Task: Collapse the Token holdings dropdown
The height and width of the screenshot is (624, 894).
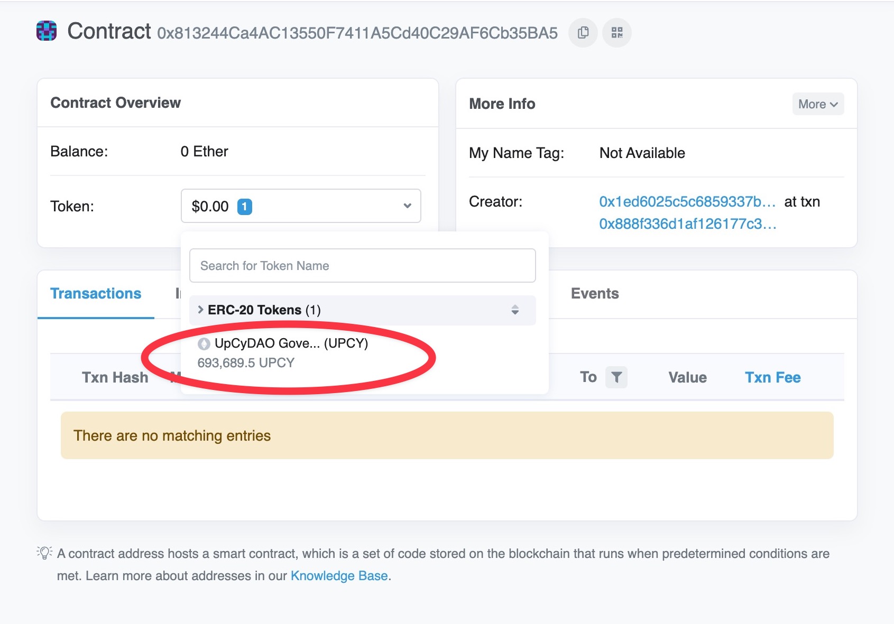Action: [407, 206]
